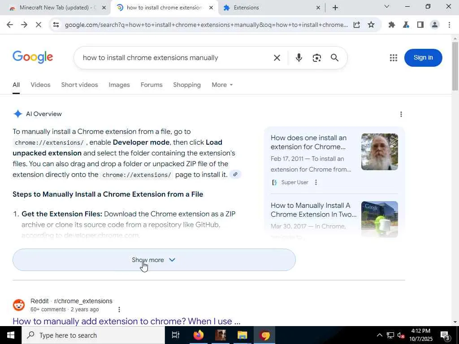Click the 'r/chrome_extensions' subreddit text

[x=83, y=301]
